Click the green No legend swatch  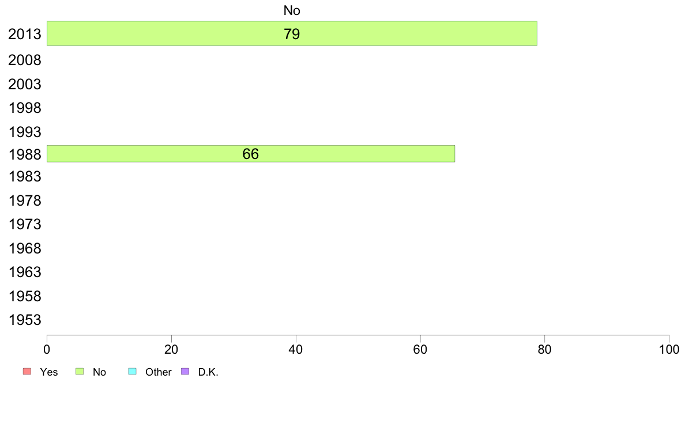pos(80,372)
